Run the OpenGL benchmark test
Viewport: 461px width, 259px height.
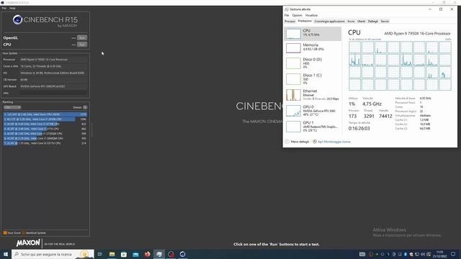click(x=82, y=37)
